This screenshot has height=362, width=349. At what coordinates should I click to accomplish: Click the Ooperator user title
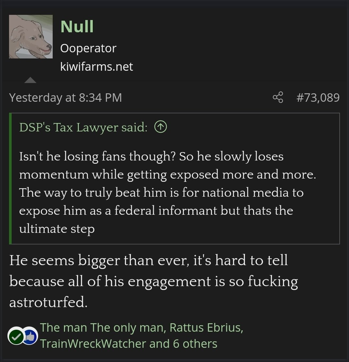[x=88, y=48]
